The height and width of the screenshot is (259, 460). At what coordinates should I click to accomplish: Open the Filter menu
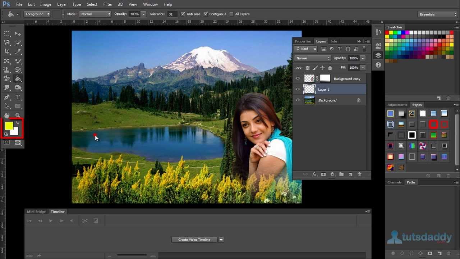pos(108,4)
